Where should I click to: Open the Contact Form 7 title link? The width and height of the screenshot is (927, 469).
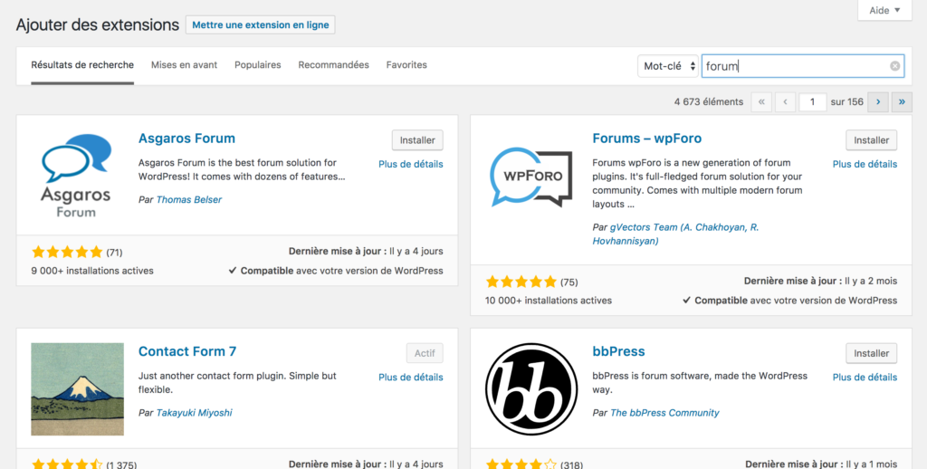click(187, 351)
